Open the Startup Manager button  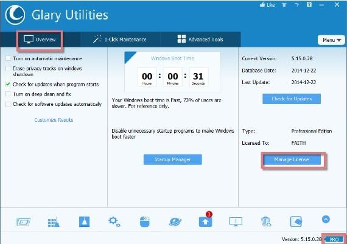pyautogui.click(x=173, y=159)
